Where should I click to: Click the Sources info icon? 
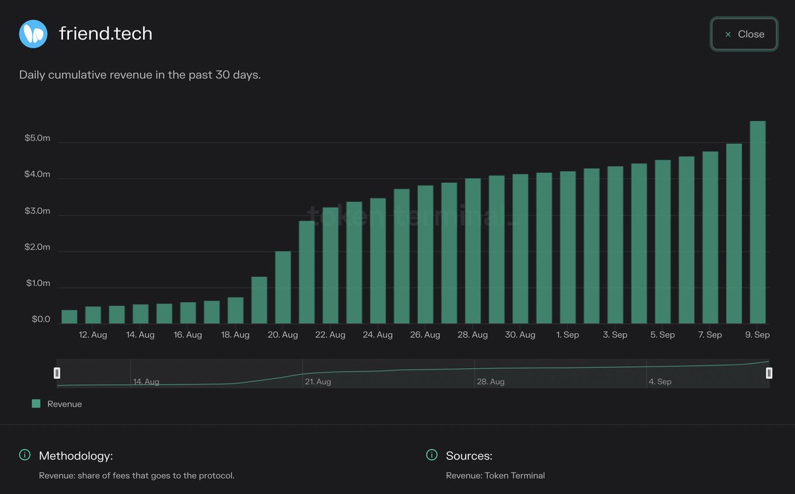coord(432,455)
